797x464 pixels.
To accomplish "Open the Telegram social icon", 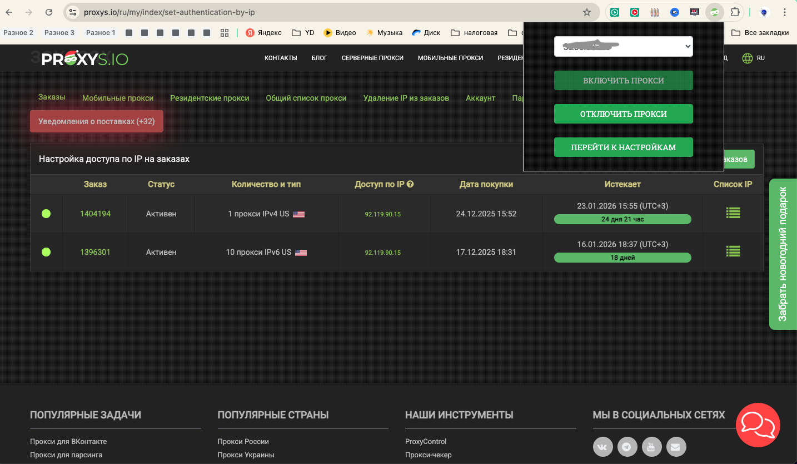I will [x=627, y=446].
